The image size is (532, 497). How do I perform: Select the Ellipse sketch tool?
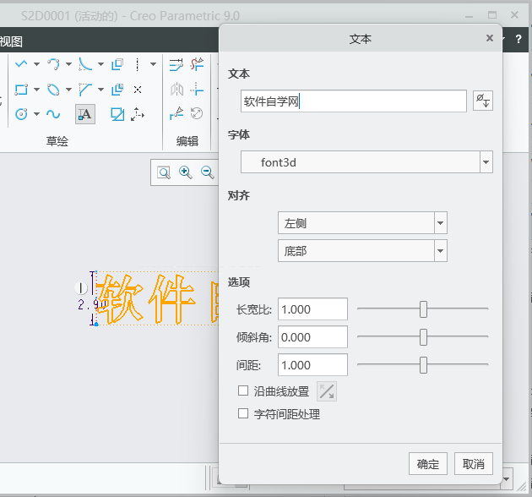(53, 90)
